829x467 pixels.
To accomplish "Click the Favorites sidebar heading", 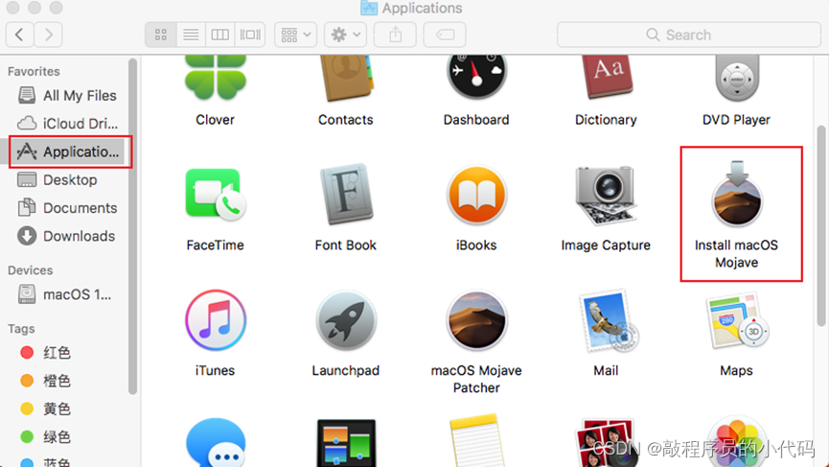I will coord(34,71).
